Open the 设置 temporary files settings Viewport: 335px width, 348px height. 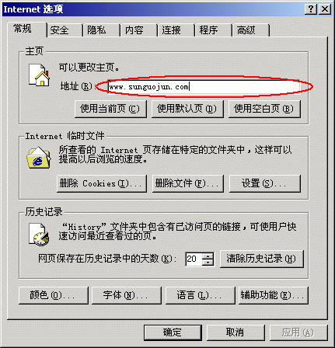tap(265, 183)
